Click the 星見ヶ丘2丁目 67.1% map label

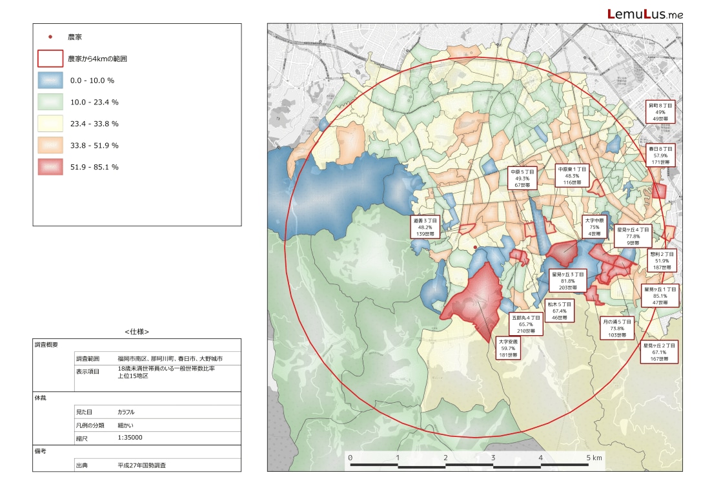660,352
